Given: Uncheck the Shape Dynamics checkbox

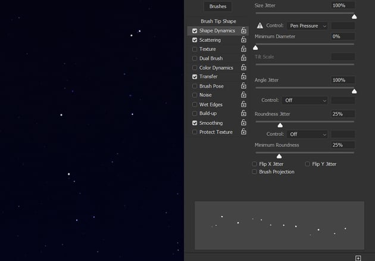Looking at the screenshot, I should point(195,31).
